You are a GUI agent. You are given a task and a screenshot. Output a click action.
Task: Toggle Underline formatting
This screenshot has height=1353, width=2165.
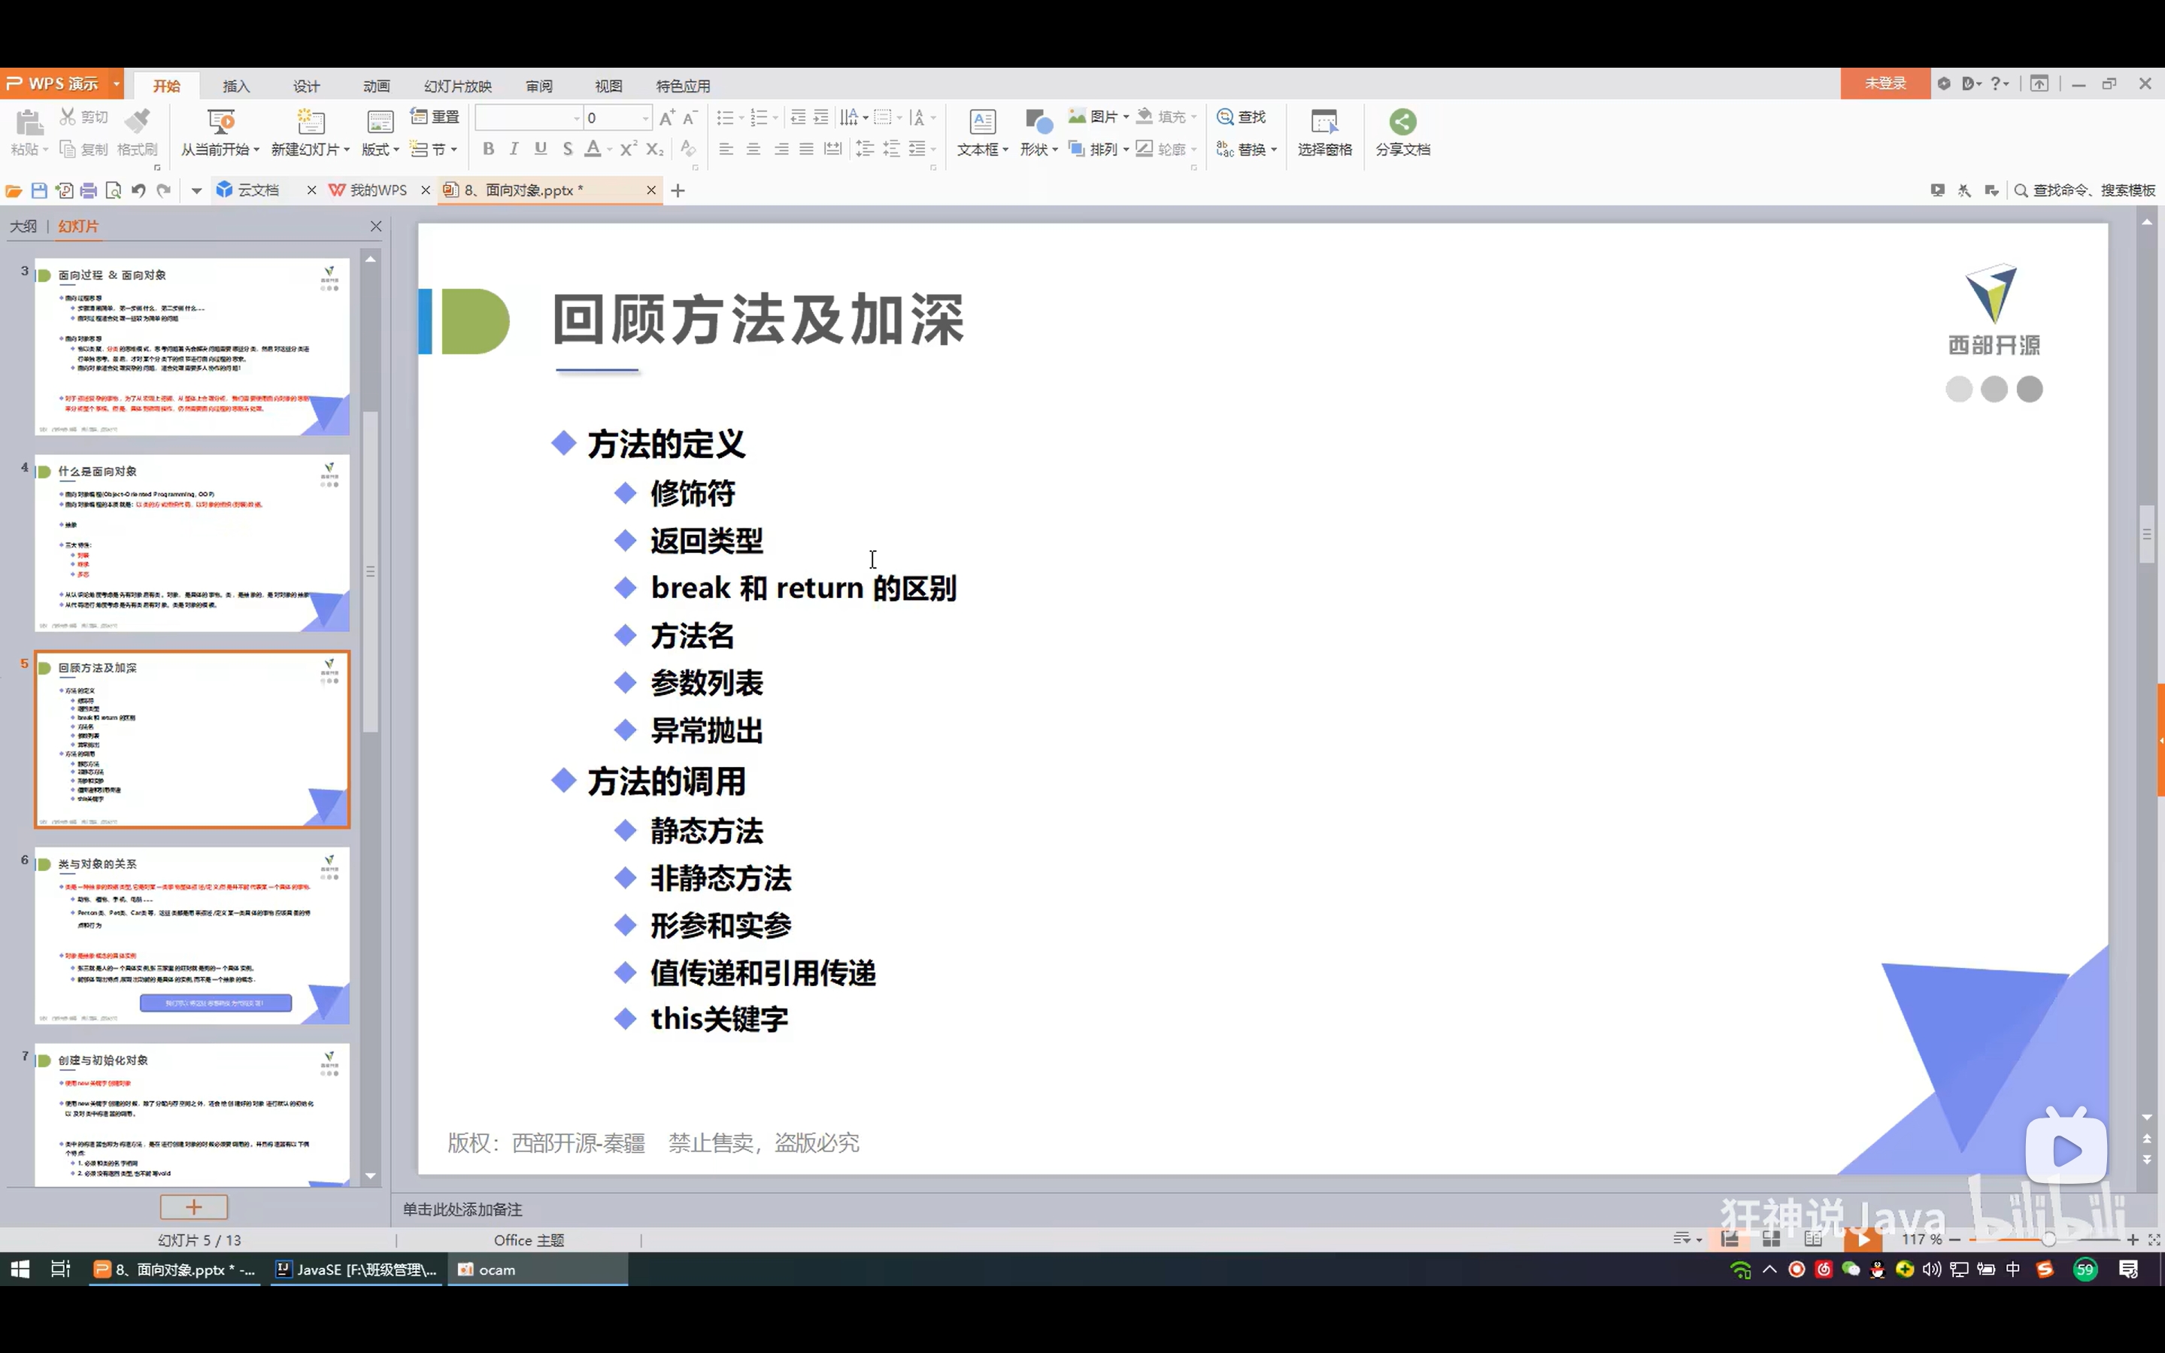(x=541, y=150)
